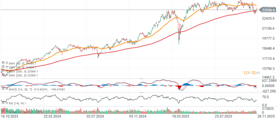
Task: Open settings for the topmost EMA 50 indicator
Action: 3,62
